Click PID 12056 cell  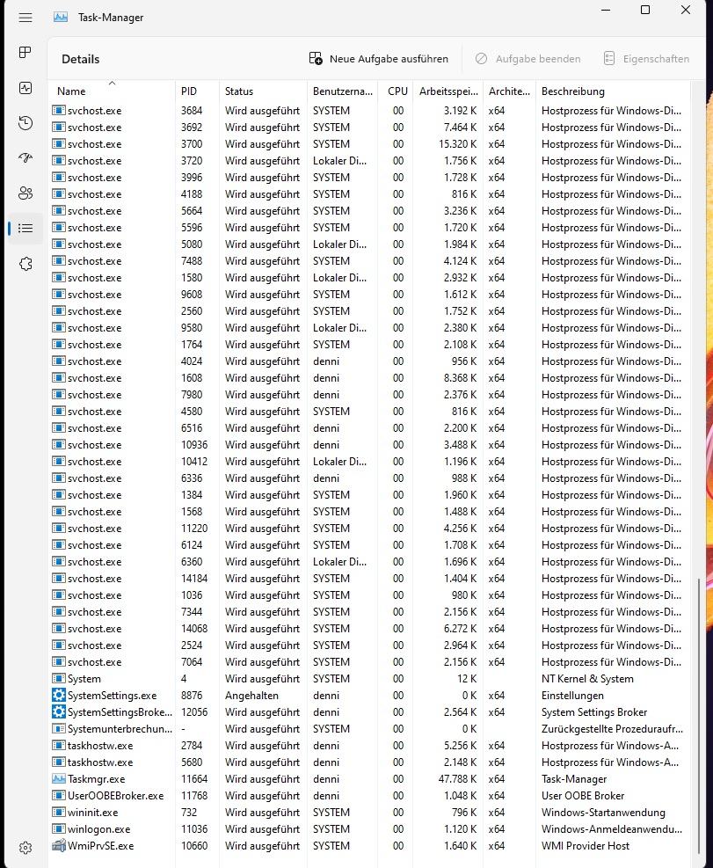pos(193,711)
